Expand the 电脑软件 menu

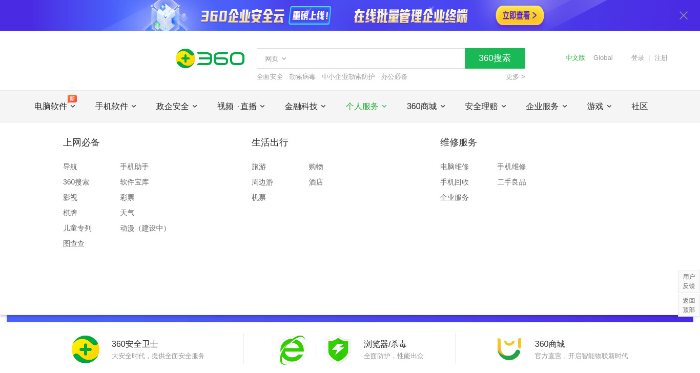pos(54,107)
